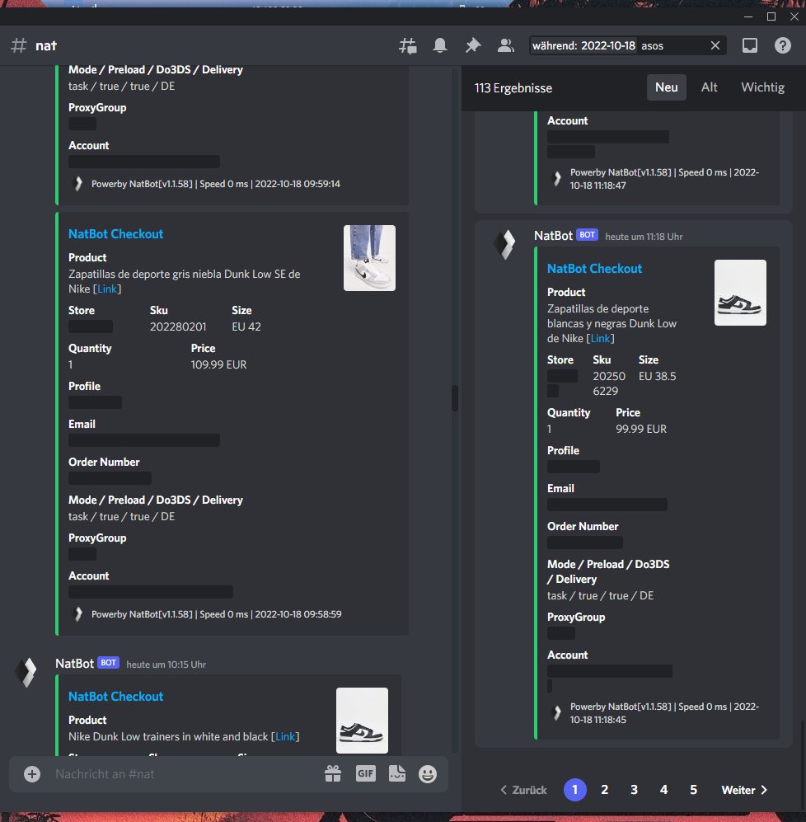This screenshot has width=806, height=822.
Task: Open the Help question mark icon
Action: 782,45
